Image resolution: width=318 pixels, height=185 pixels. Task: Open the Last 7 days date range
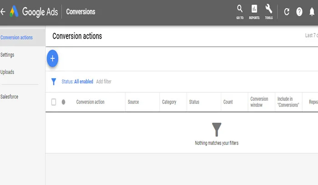point(312,35)
